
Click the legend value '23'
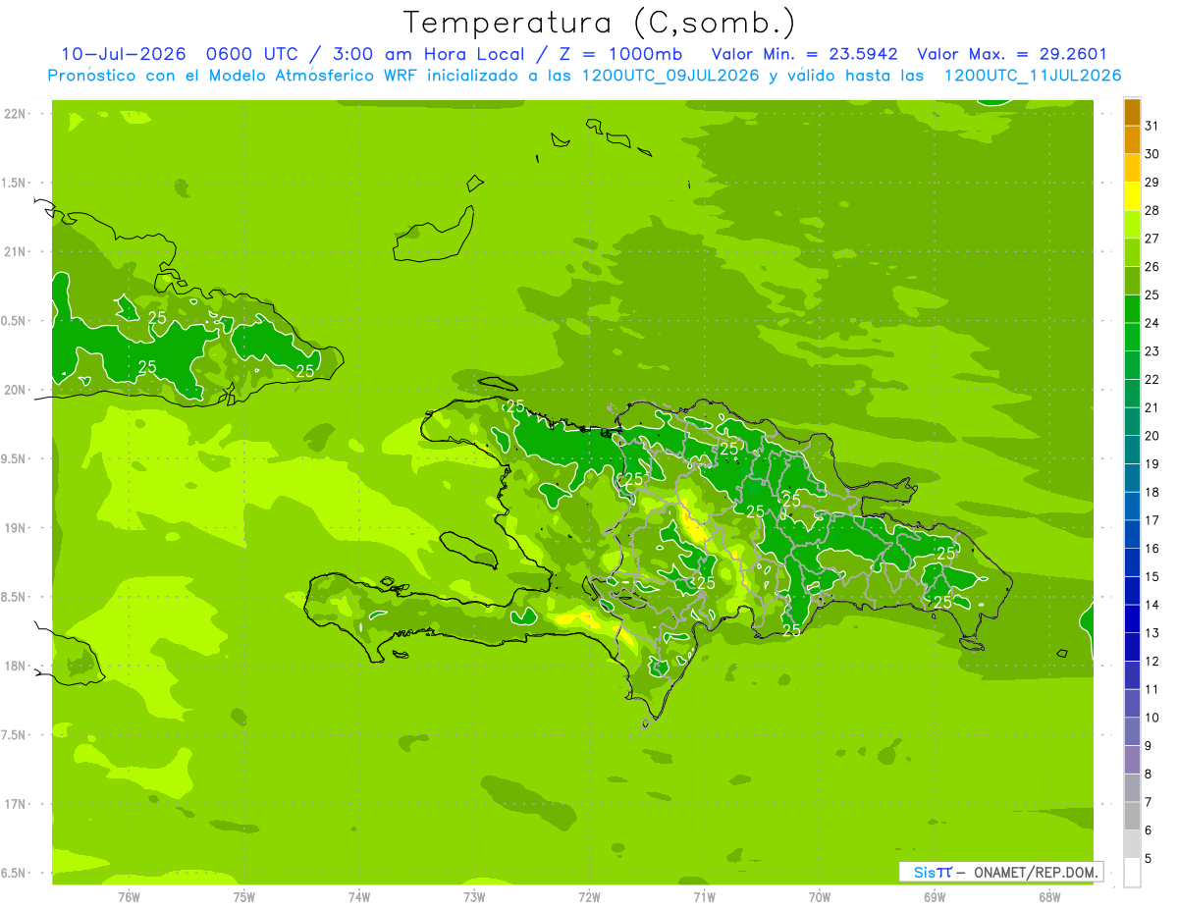(x=1152, y=351)
